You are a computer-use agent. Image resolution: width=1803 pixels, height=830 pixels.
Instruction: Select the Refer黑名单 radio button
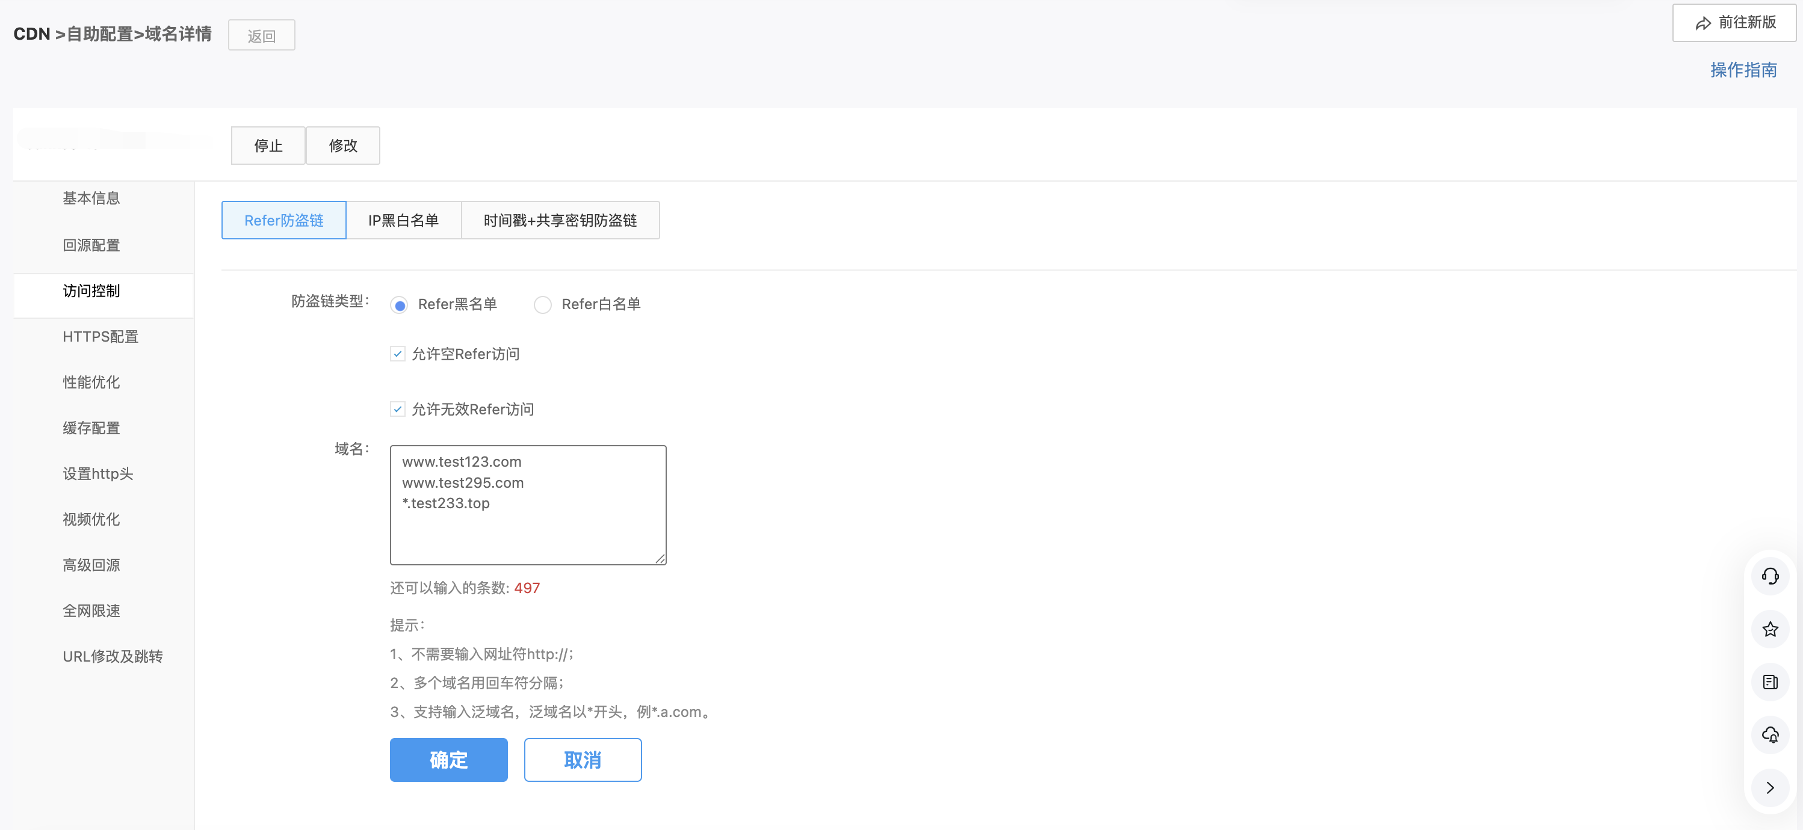pos(400,305)
